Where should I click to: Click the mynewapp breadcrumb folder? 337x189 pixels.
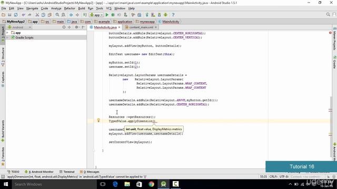[x=145, y=22]
